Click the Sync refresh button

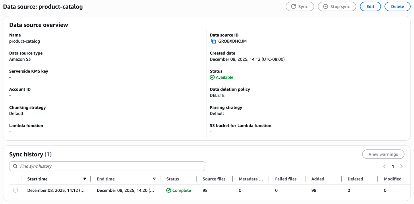point(300,7)
